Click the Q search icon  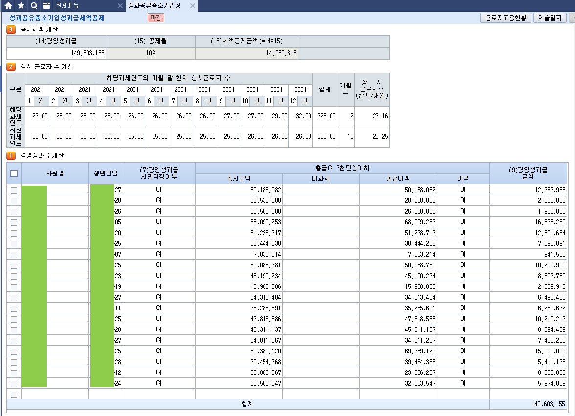pyautogui.click(x=34, y=6)
